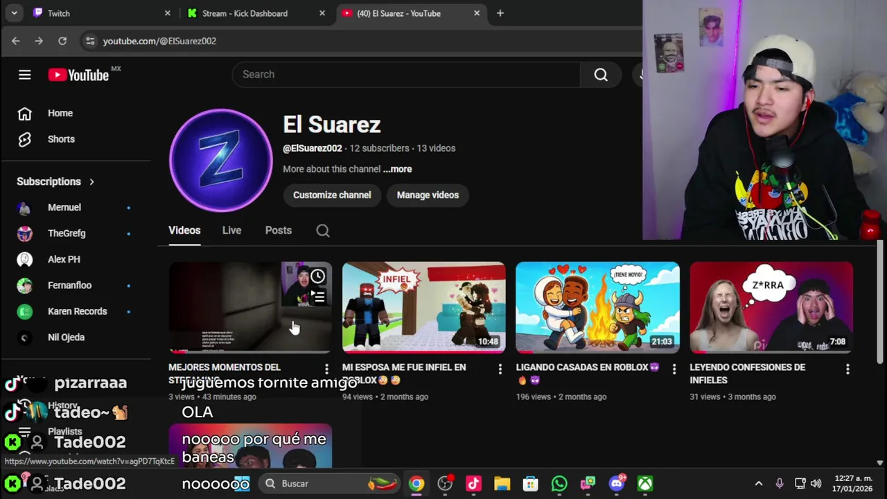Click the microphone icon in system tray
This screenshot has height=499, width=887.
[780, 484]
